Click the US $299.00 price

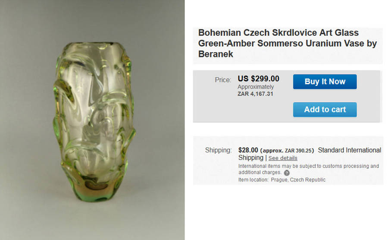(x=258, y=79)
